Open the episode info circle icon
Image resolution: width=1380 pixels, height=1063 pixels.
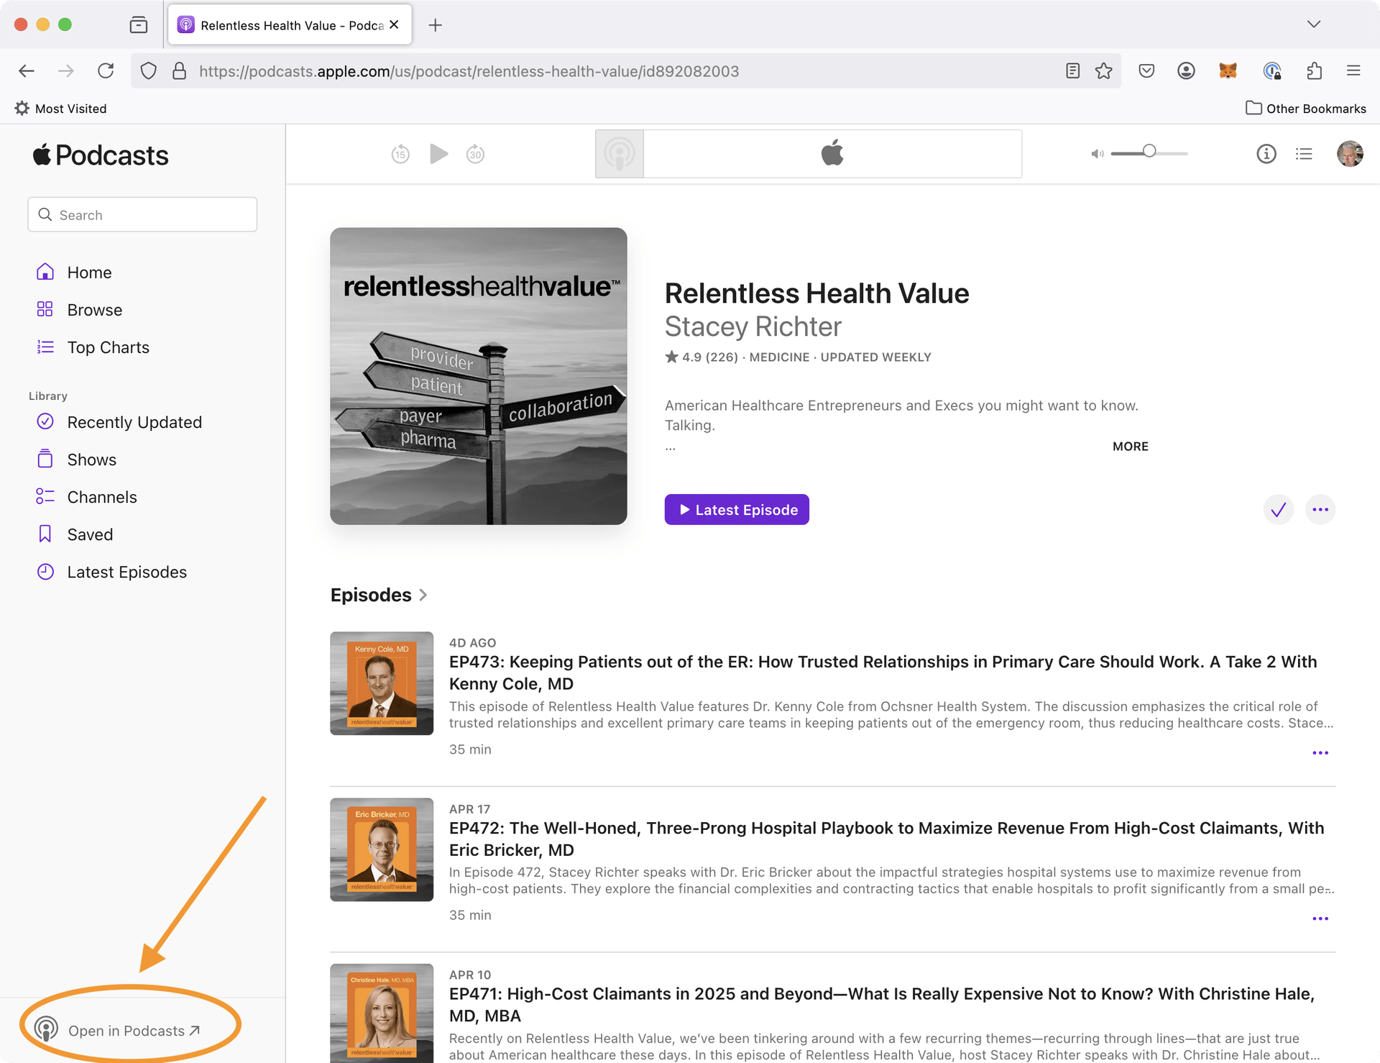pos(1266,154)
